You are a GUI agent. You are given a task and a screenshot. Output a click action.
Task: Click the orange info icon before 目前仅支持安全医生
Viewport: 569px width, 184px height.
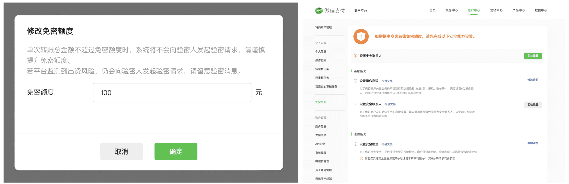361,159
